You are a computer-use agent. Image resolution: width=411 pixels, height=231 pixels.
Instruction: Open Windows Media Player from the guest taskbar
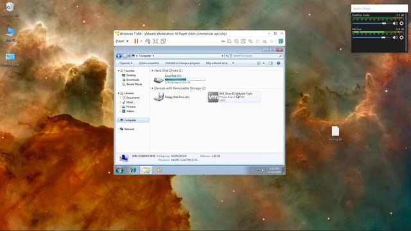point(159,170)
